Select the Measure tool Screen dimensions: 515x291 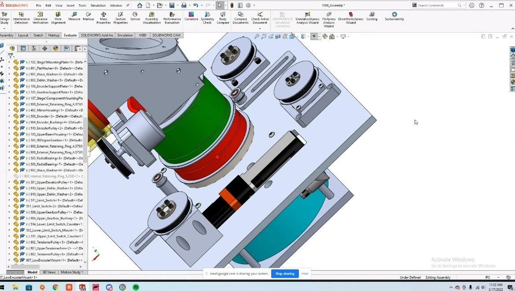pos(74,16)
